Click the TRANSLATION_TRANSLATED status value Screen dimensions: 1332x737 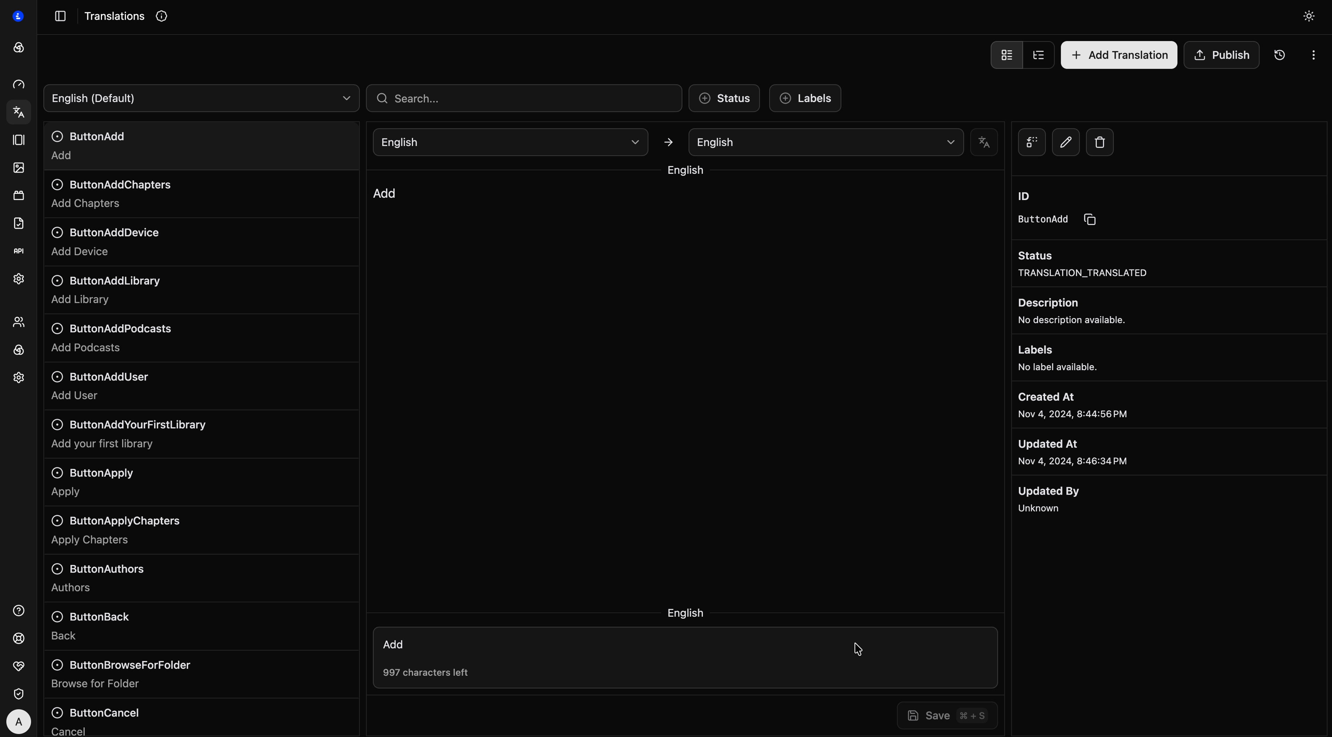(1082, 273)
